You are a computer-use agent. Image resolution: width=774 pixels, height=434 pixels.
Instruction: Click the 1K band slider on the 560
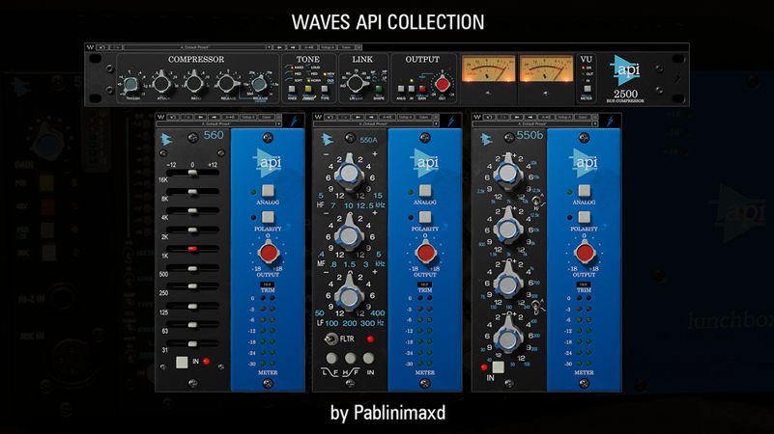[x=192, y=248]
